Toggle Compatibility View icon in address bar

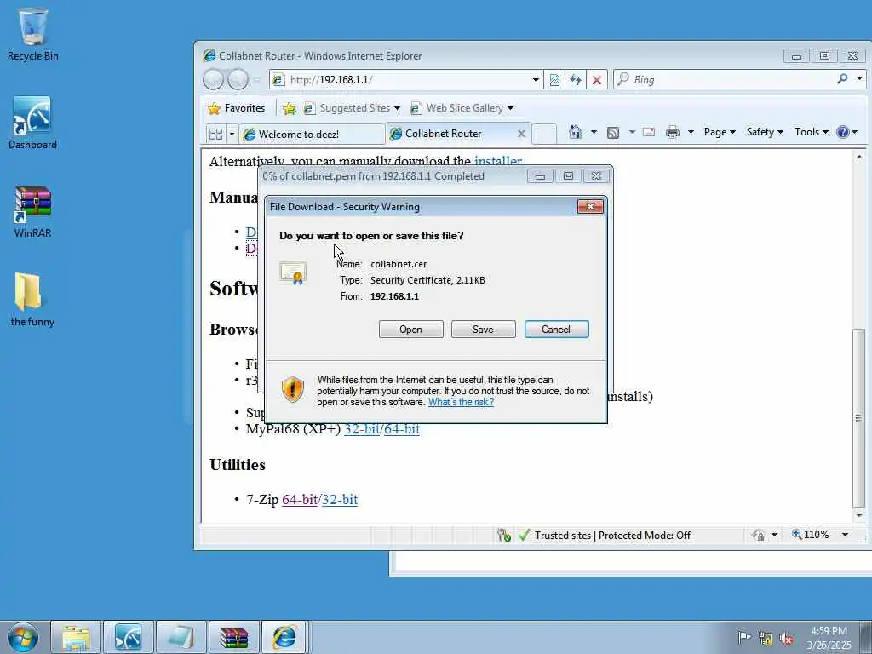point(554,80)
